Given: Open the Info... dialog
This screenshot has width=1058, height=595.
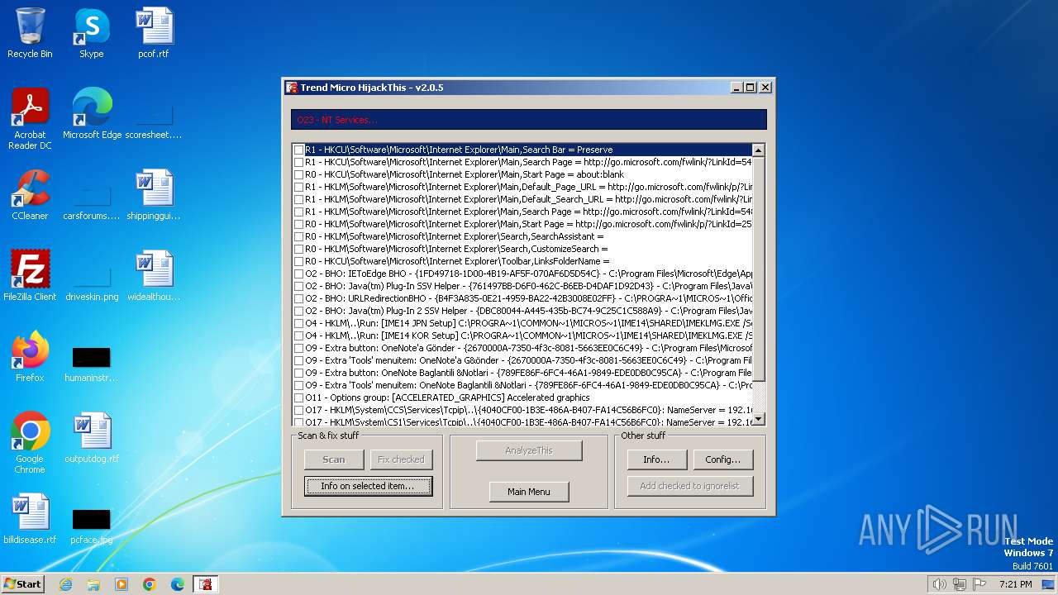Looking at the screenshot, I should coord(656,459).
